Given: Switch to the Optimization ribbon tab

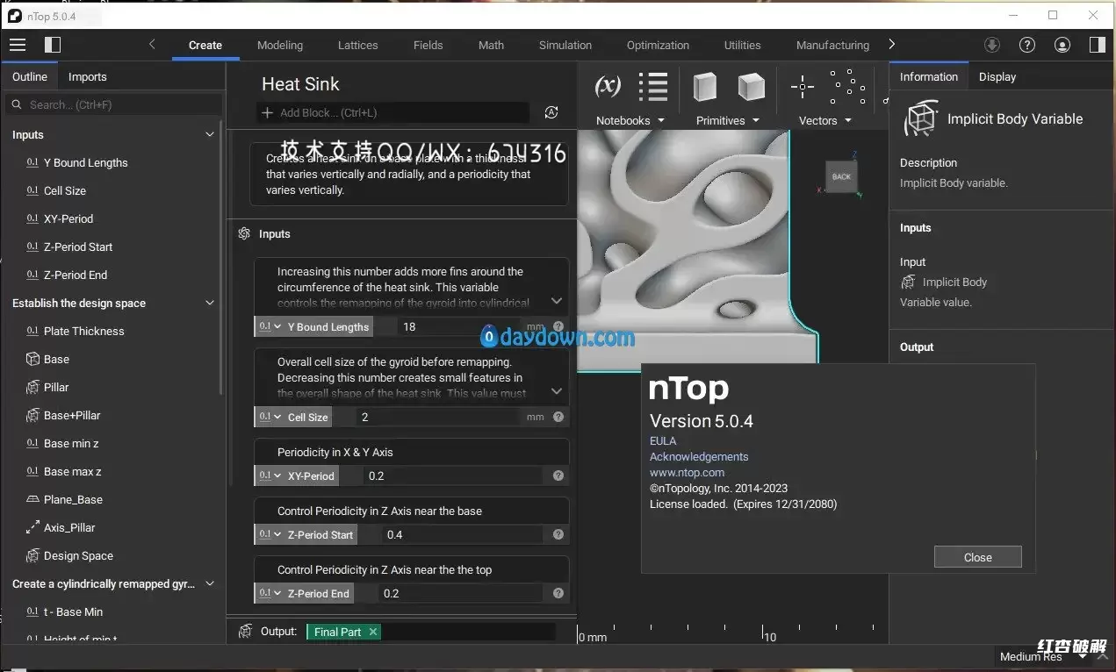Looking at the screenshot, I should pyautogui.click(x=658, y=45).
